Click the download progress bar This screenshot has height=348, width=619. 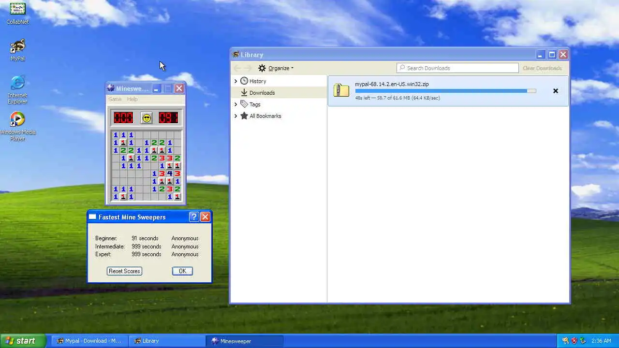pyautogui.click(x=445, y=91)
